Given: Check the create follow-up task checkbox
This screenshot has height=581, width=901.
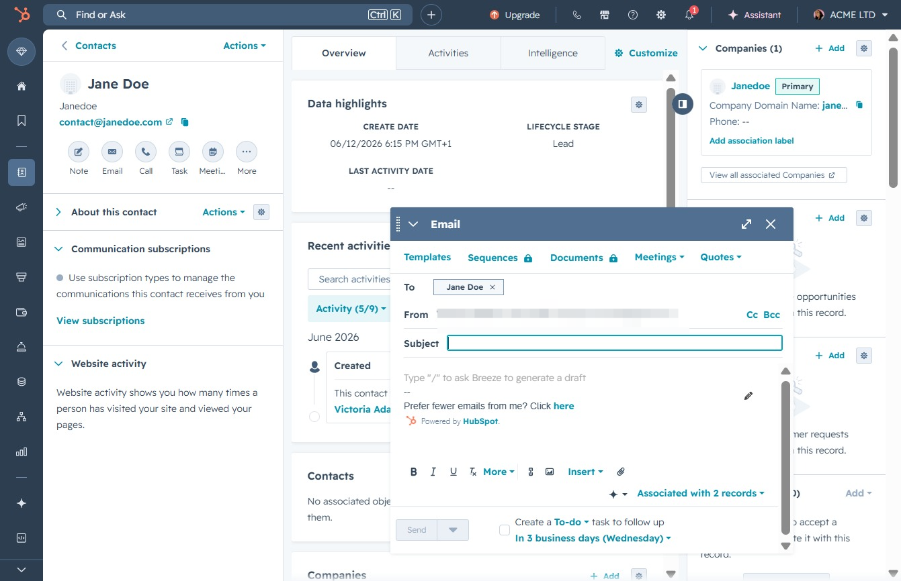Looking at the screenshot, I should [x=505, y=530].
